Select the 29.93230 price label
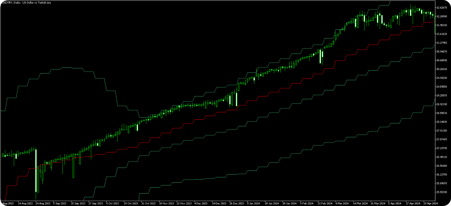451x206 pixels. 442,78
